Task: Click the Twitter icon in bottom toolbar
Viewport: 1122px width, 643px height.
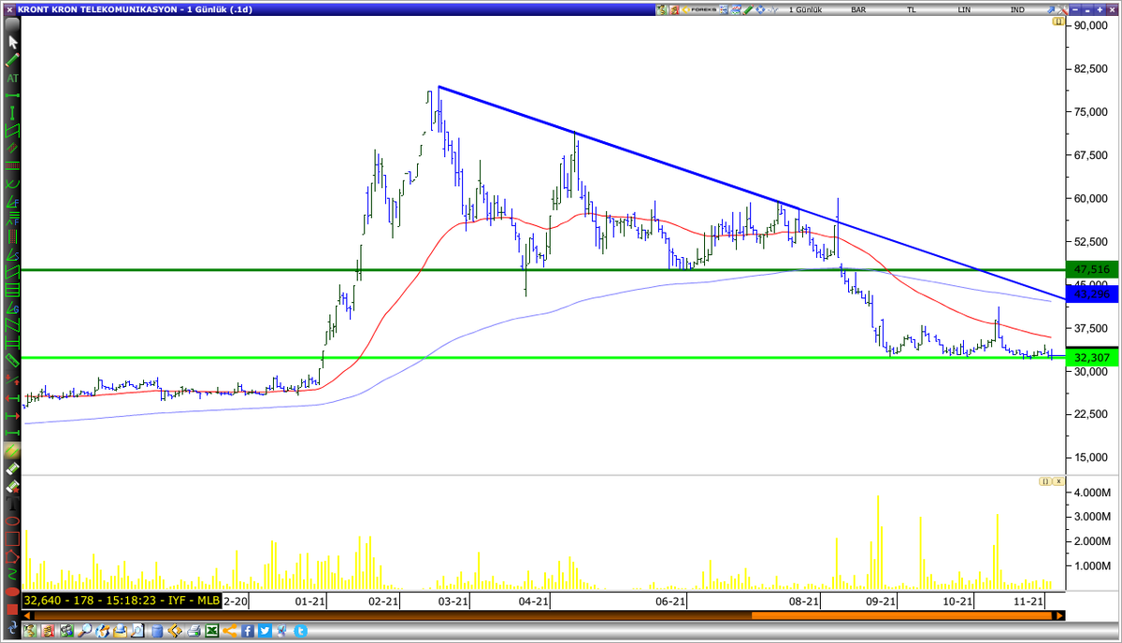Action: click(x=265, y=630)
